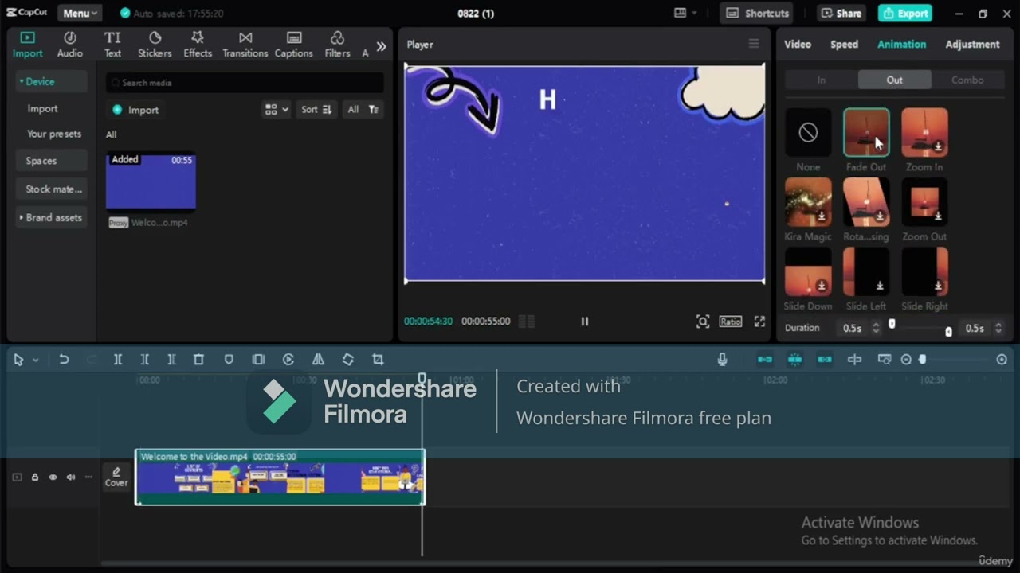
Task: Select the In animation tab
Action: (822, 80)
